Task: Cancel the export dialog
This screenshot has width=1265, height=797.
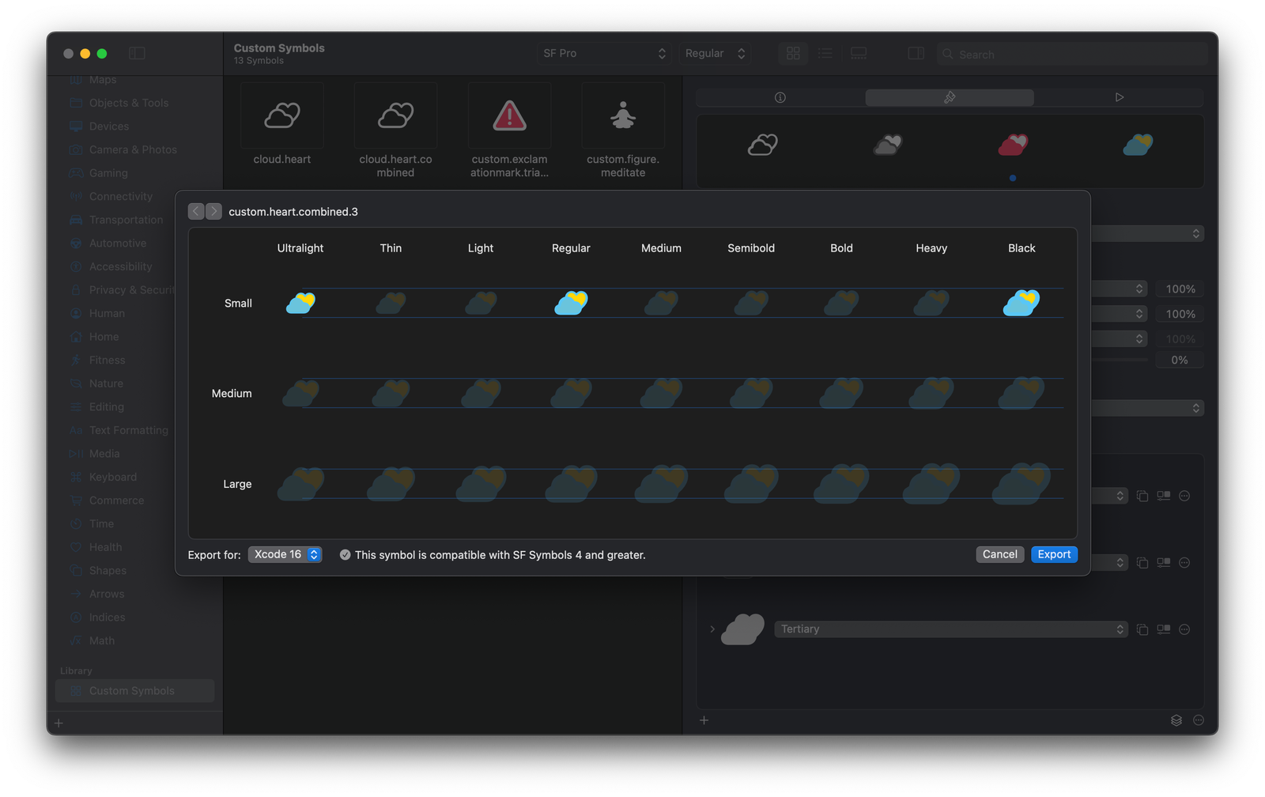Action: (999, 554)
